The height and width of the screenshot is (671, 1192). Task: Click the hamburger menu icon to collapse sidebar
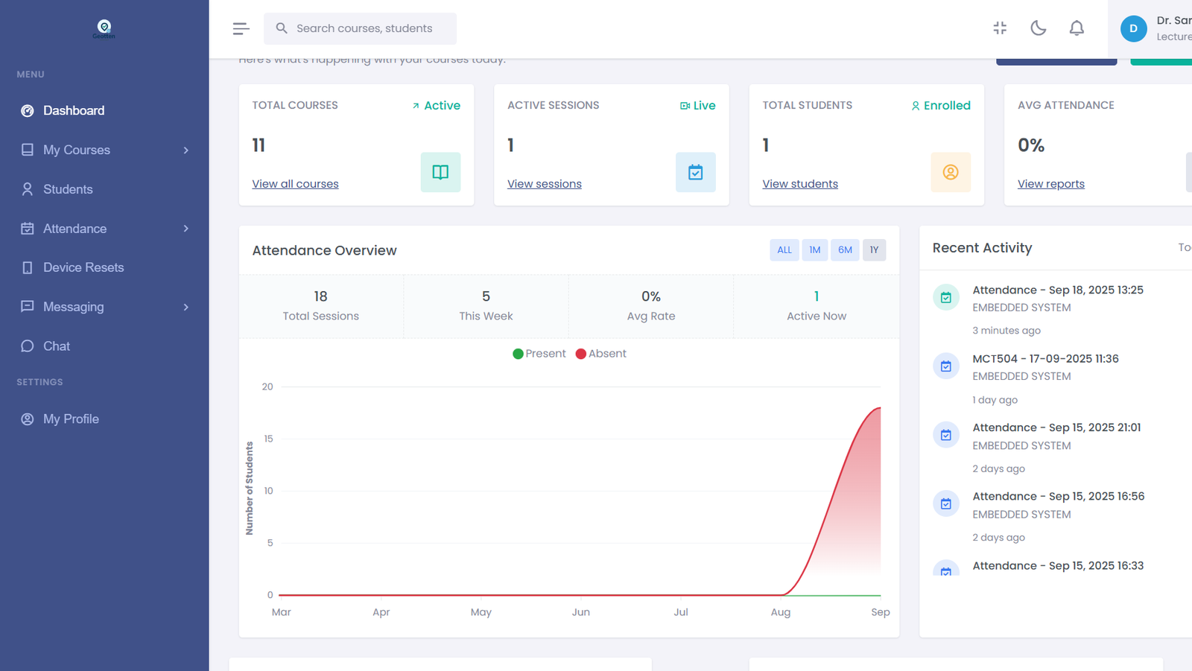pos(241,28)
